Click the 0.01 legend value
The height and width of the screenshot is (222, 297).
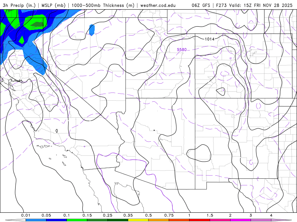pyautogui.click(x=26, y=215)
